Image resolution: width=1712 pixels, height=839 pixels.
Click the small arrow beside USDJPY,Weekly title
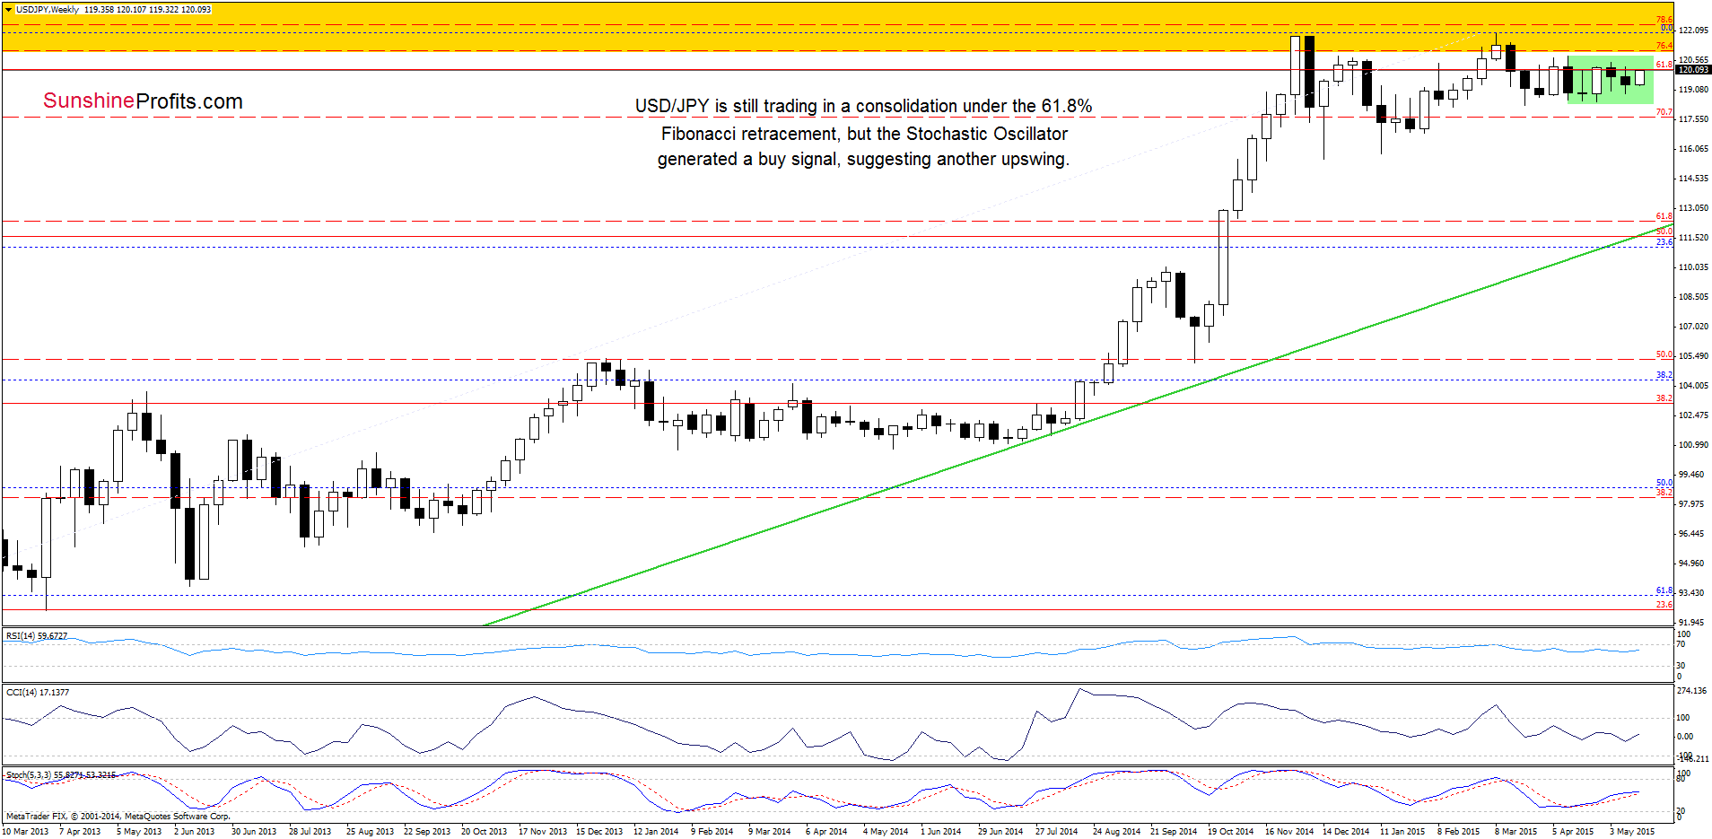[9, 10]
